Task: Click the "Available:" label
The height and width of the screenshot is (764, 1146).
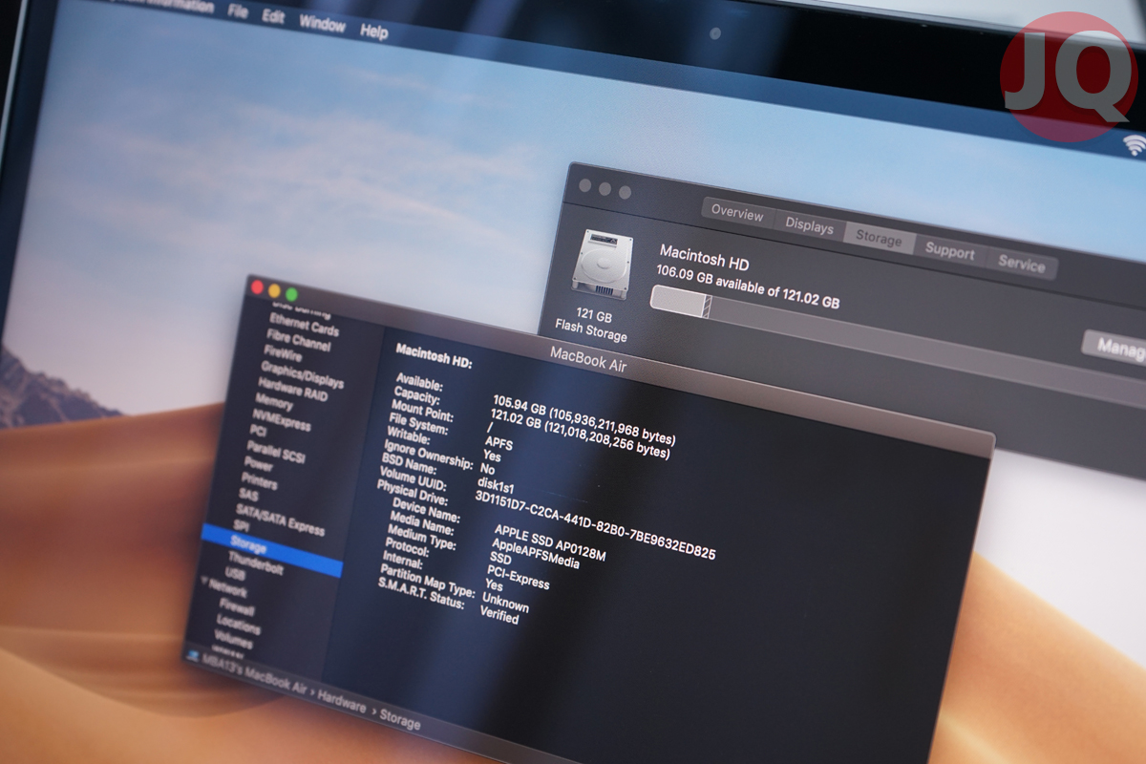Action: coord(420,384)
